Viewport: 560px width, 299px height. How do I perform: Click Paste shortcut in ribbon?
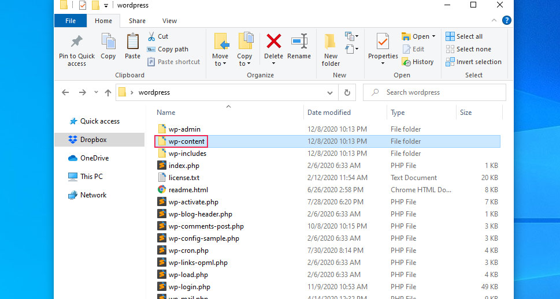pyautogui.click(x=174, y=62)
